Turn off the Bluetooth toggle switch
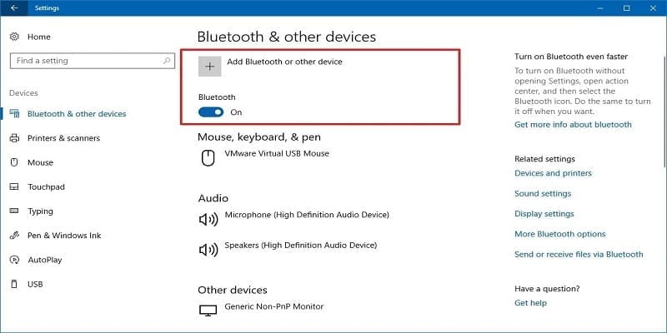The height and width of the screenshot is (333, 667). tap(211, 112)
